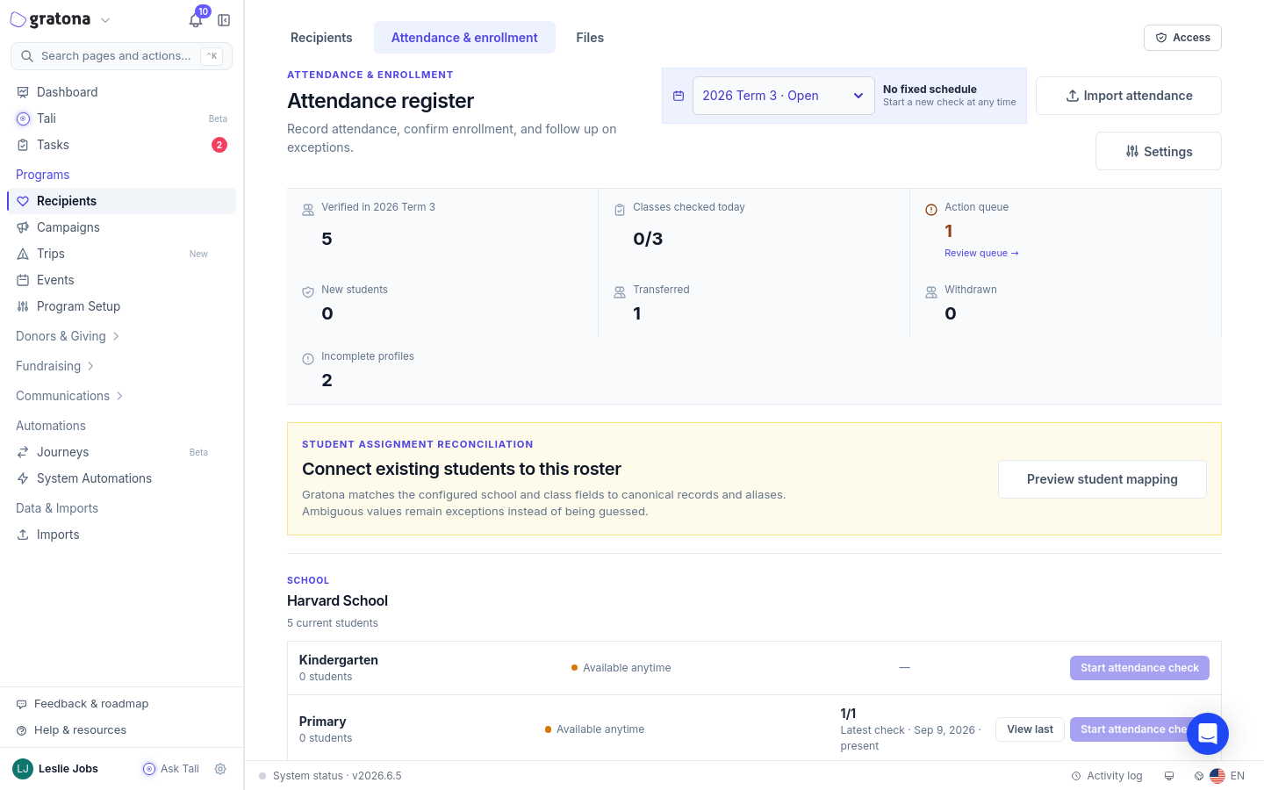This screenshot has height=790, width=1264.
Task: Click the calendar icon beside the term selector
Action: coord(679,96)
